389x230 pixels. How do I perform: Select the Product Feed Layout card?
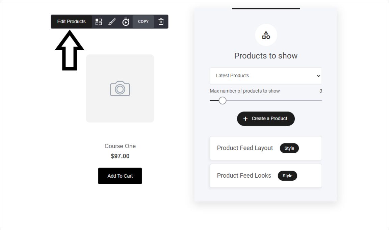click(x=266, y=148)
